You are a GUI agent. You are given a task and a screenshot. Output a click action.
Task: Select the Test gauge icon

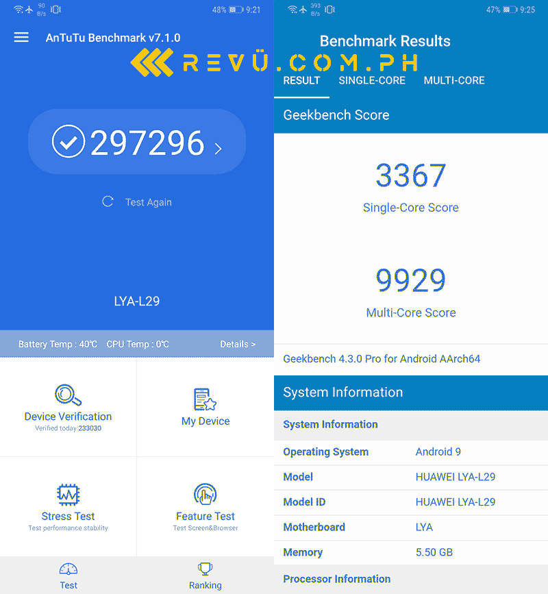pyautogui.click(x=68, y=569)
